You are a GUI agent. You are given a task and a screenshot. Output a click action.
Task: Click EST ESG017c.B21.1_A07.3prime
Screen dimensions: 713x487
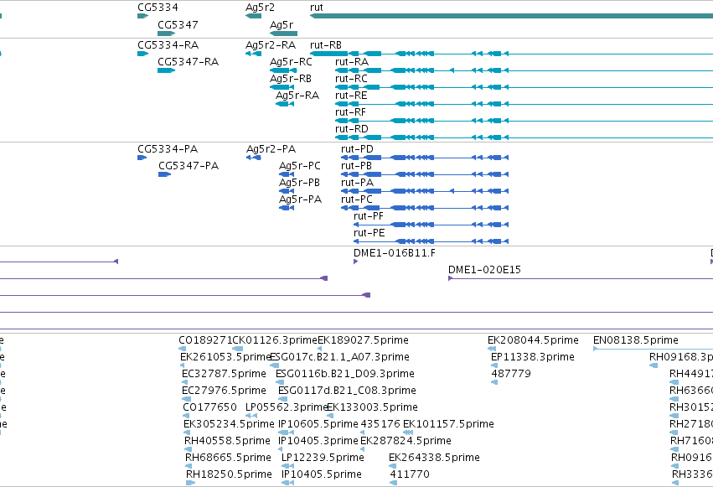coord(339,357)
